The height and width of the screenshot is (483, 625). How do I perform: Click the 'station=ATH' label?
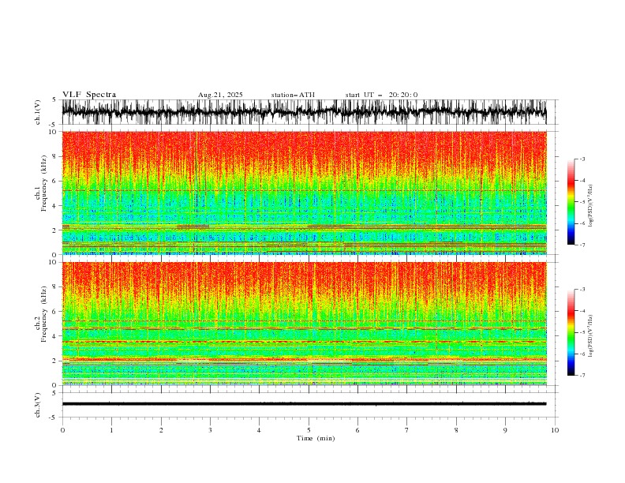(x=293, y=95)
